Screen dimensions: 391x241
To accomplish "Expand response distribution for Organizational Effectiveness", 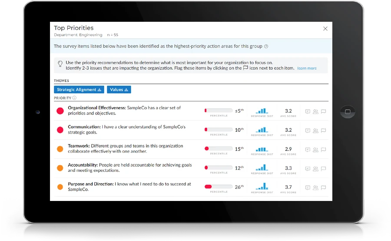I will 261,111.
